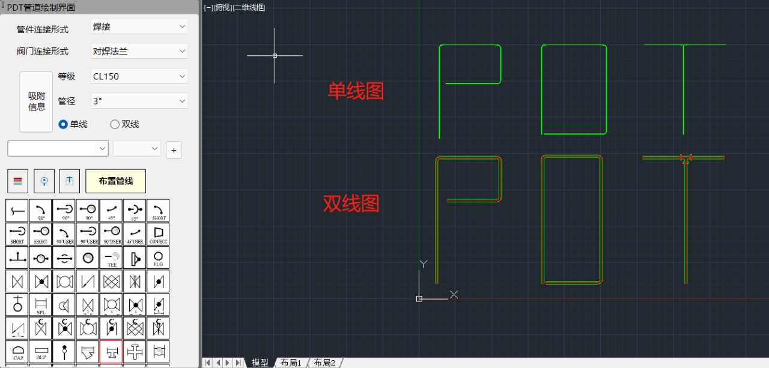Viewport: 769px width, 368px height.
Task: Select the CON/ECC reducer icon
Action: tap(158, 234)
